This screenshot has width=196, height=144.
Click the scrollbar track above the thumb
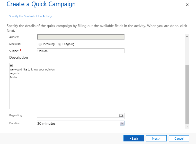[x=187, y=51]
